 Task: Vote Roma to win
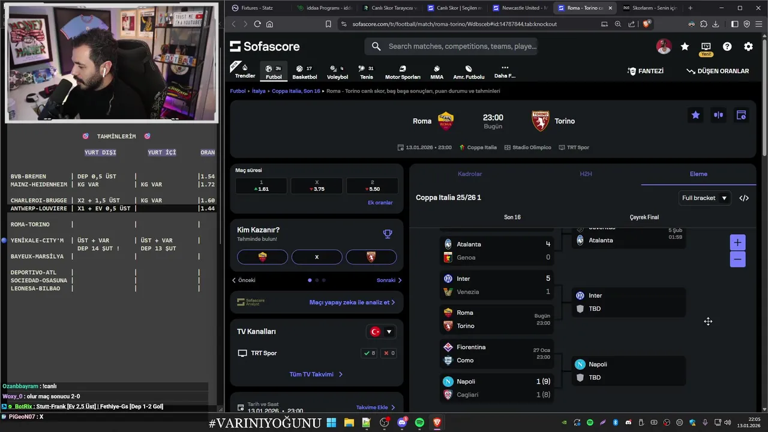[262, 257]
